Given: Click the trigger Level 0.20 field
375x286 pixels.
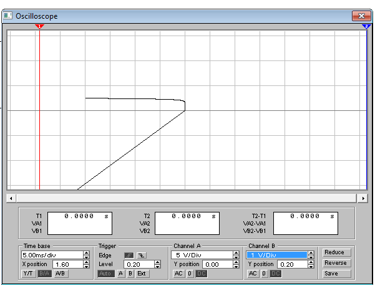Looking at the screenshot, I should 139,264.
